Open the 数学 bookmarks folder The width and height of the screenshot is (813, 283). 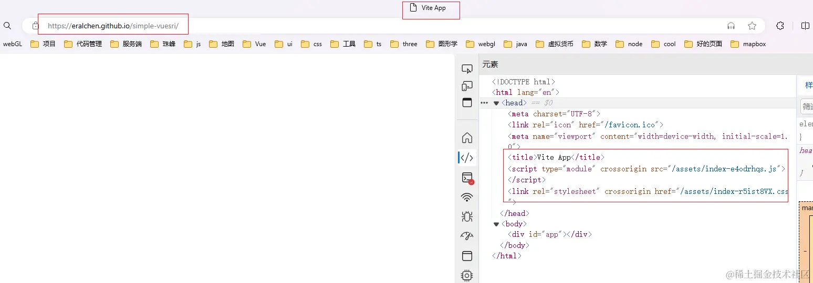point(595,44)
